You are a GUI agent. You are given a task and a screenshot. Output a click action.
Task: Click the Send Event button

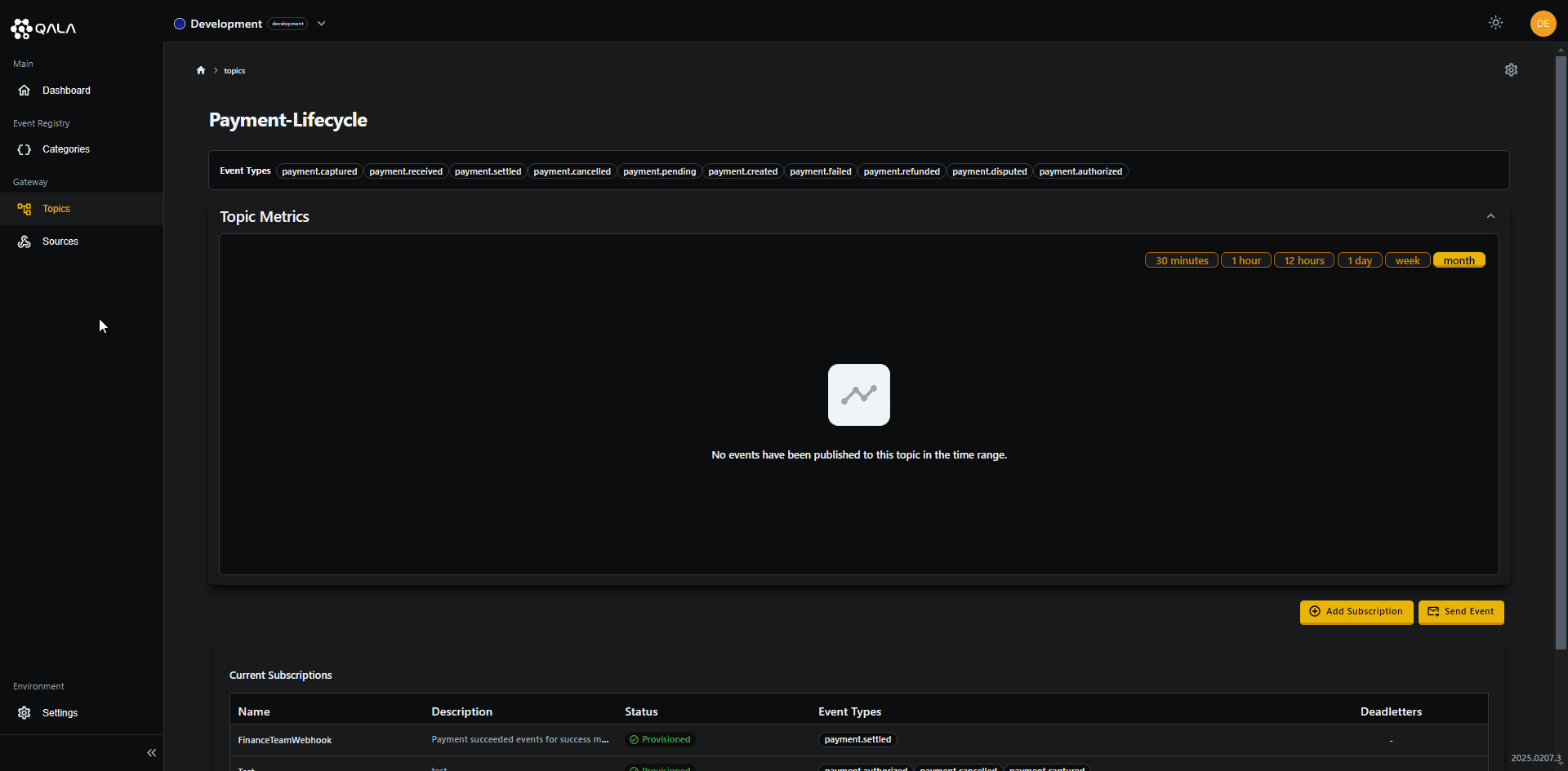click(1461, 612)
